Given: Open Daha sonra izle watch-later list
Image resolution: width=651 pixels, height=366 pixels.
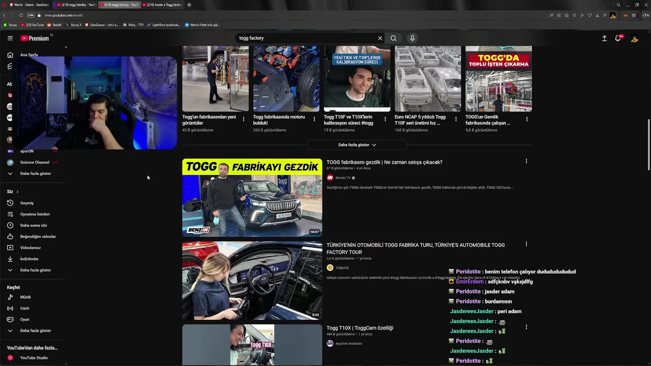Looking at the screenshot, I should (33, 225).
